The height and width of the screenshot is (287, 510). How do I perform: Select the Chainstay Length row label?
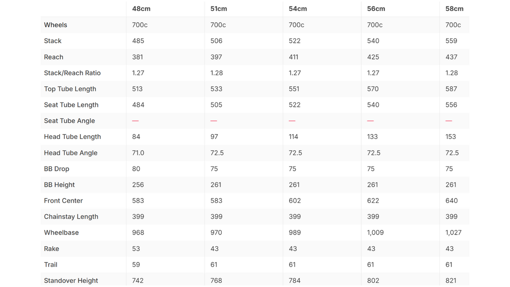[x=71, y=217]
